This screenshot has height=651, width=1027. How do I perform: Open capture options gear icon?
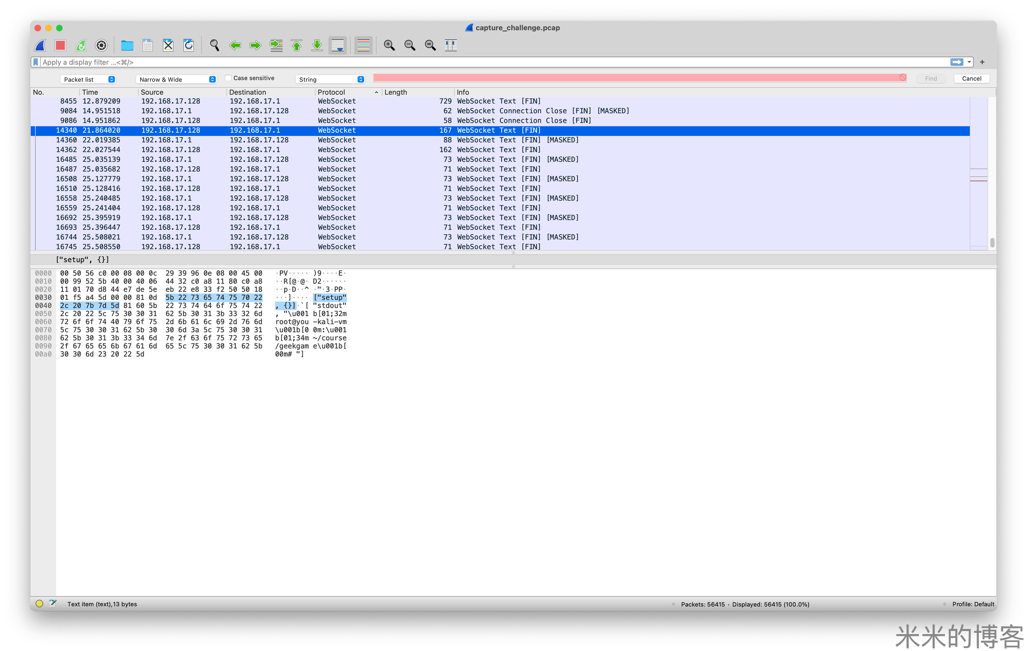[x=101, y=45]
